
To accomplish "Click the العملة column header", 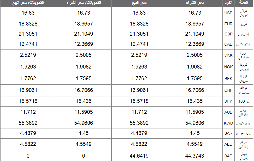I will [244, 2].
